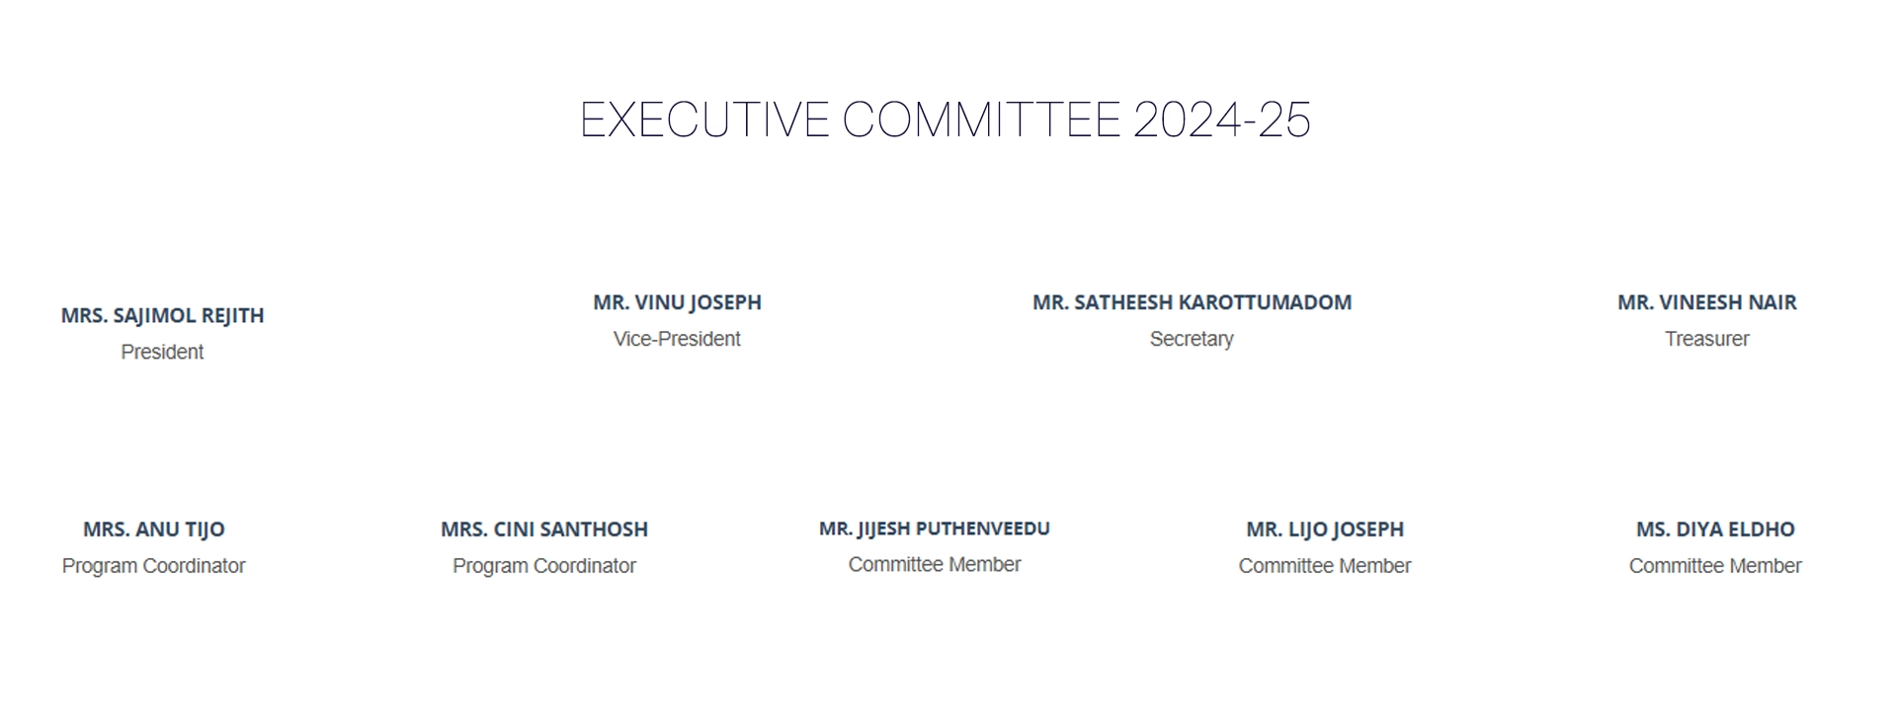Click the name Mrs. Cini Santhosh

pos(544,529)
